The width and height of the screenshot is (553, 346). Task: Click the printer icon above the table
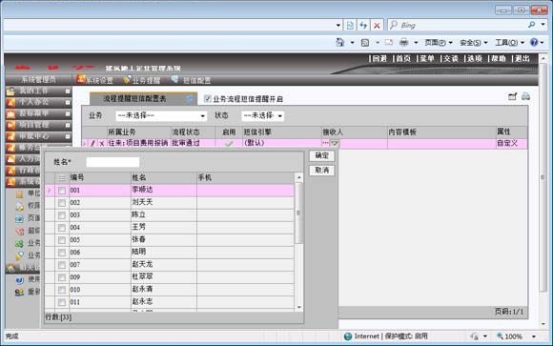525,96
